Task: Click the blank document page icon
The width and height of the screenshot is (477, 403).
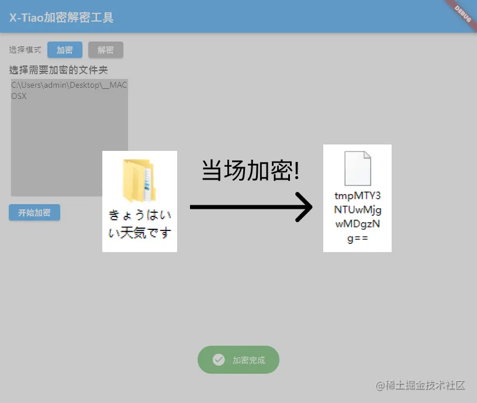Action: pos(357,169)
